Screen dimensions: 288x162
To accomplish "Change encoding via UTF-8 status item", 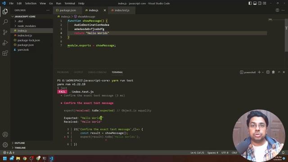I will point(225,153).
